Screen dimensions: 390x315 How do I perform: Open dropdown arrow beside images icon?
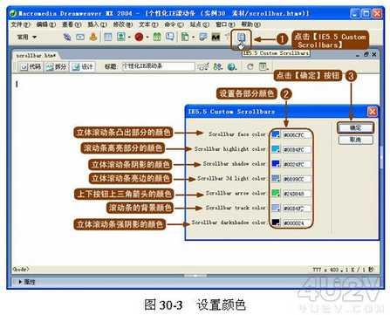[x=129, y=38]
